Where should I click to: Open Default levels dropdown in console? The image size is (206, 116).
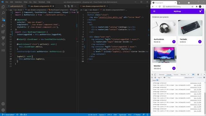pos(189,77)
